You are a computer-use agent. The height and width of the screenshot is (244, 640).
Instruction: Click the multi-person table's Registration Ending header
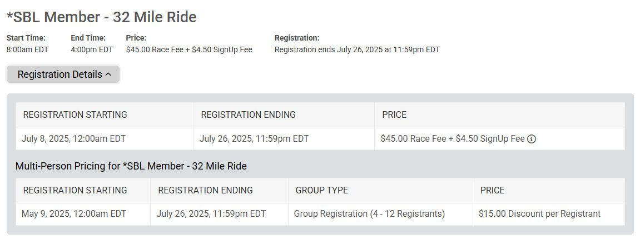205,190
